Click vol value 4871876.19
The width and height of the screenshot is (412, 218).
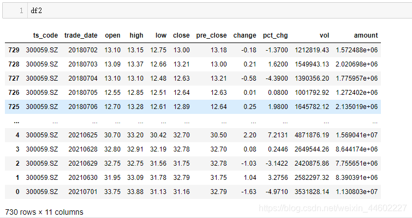click(312, 135)
